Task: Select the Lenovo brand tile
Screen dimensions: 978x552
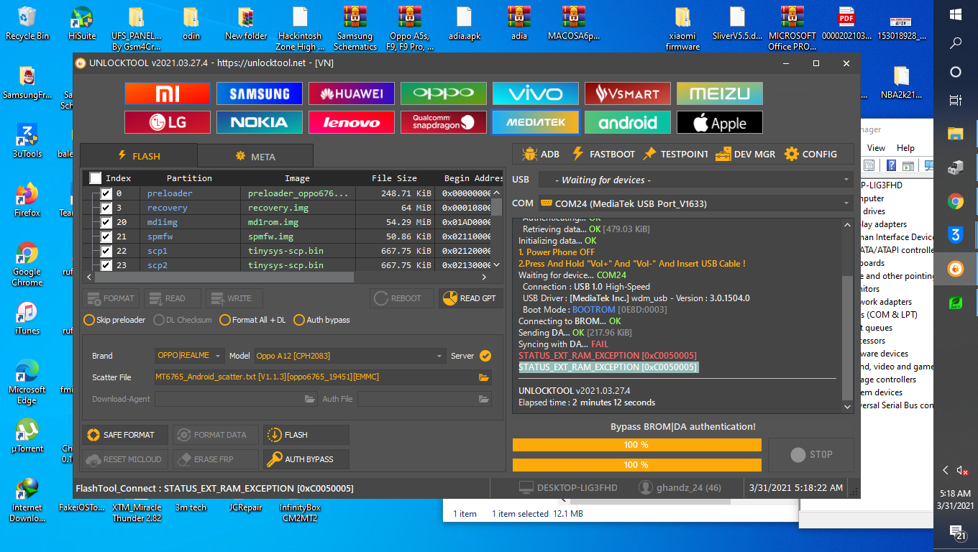Action: [x=351, y=122]
